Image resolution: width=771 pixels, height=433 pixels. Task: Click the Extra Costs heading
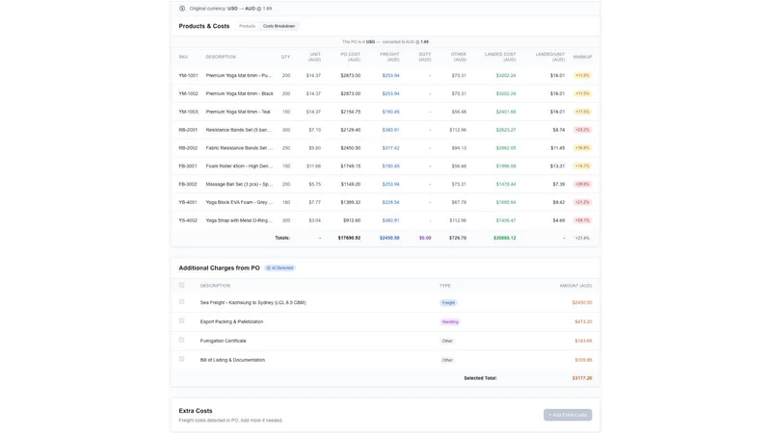196,411
